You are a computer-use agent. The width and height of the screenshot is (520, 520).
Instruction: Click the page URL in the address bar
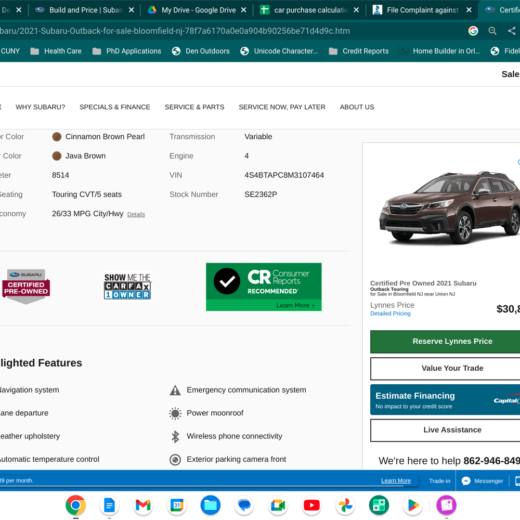175,31
